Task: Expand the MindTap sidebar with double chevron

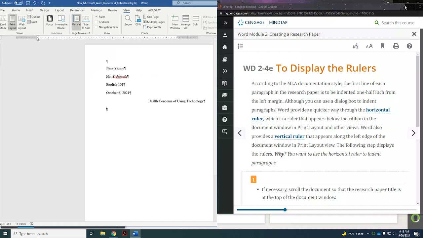Action: [x=225, y=23]
